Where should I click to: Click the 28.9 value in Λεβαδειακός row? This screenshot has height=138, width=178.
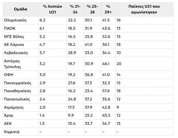(x=72, y=53)
